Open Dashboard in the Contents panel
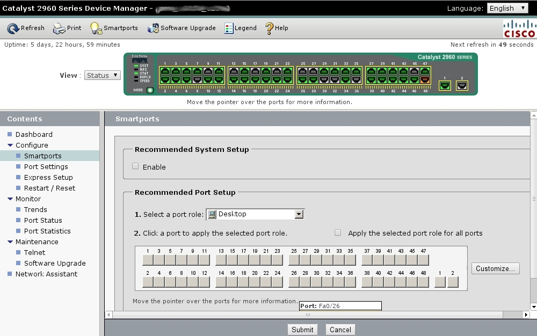The image size is (537, 336). pyautogui.click(x=34, y=135)
